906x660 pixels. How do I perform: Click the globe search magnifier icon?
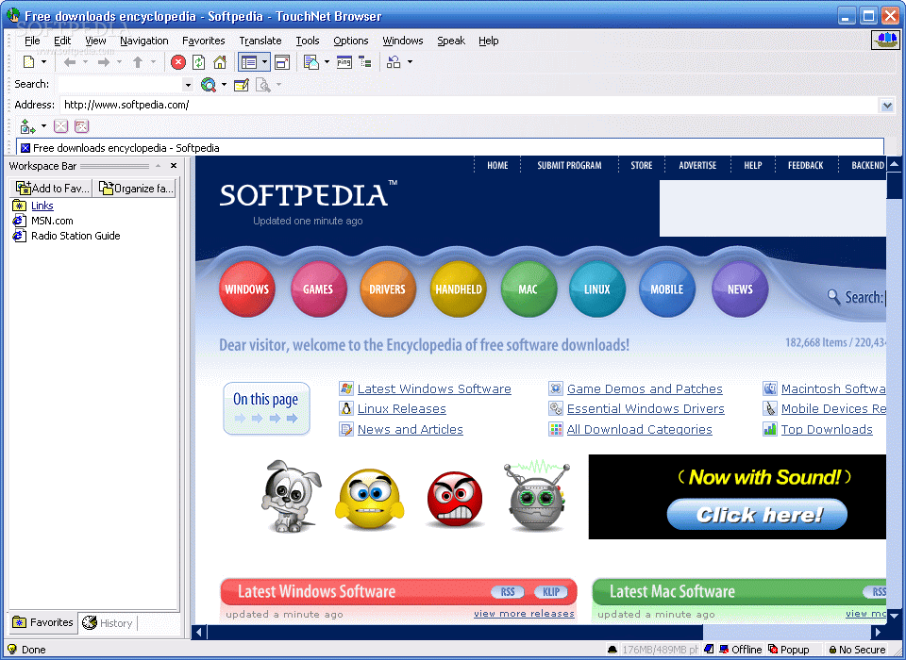208,85
